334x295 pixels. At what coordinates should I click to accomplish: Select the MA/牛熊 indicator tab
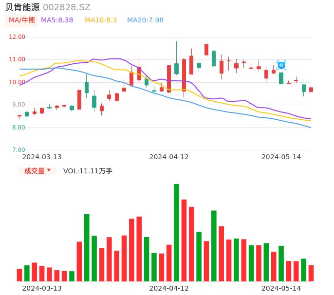22,20
